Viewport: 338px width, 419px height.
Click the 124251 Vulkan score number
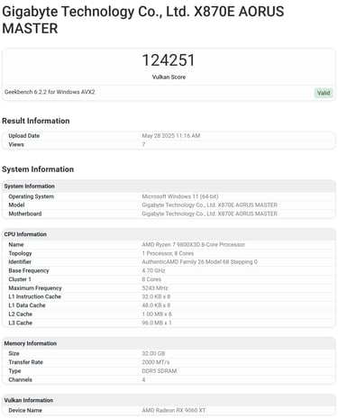169,60
